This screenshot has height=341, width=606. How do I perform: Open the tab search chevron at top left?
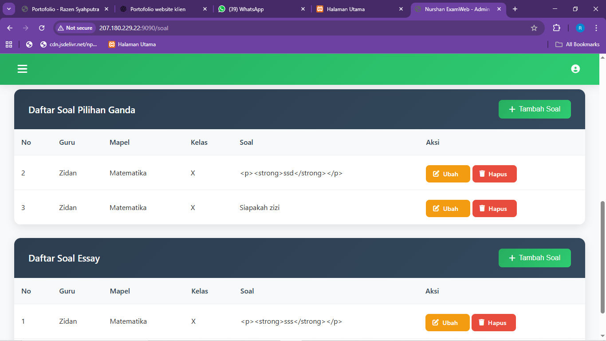[x=8, y=8]
